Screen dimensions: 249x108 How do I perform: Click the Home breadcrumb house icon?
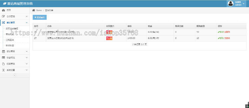(x=33, y=10)
